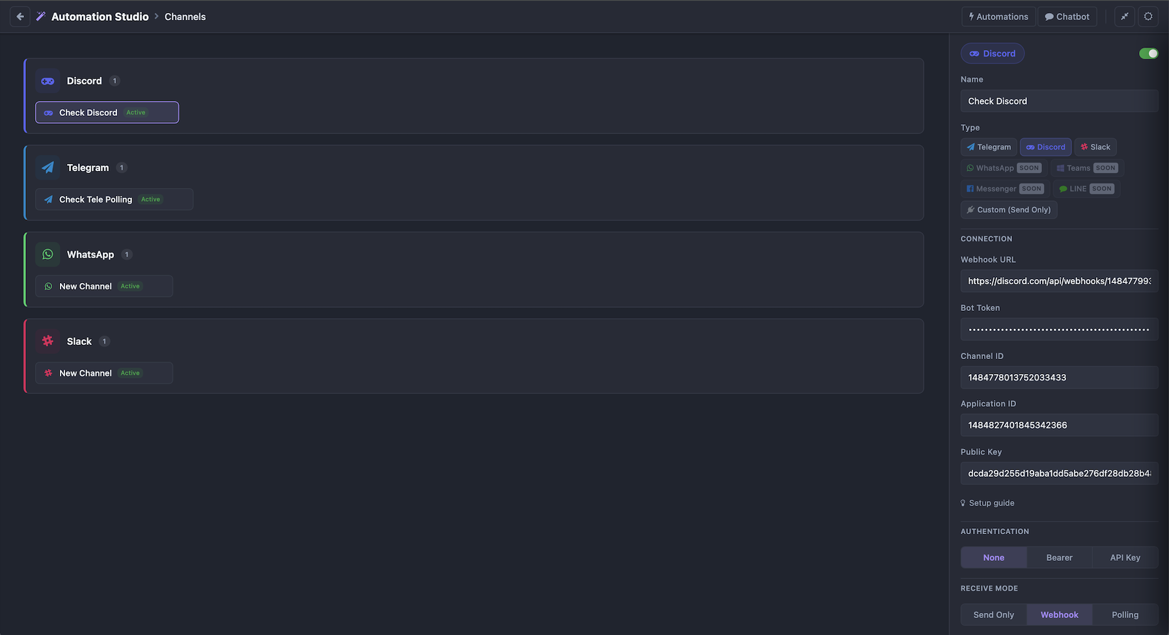Click the Automation Studio wand icon
Viewport: 1169px width, 635px height.
(40, 16)
